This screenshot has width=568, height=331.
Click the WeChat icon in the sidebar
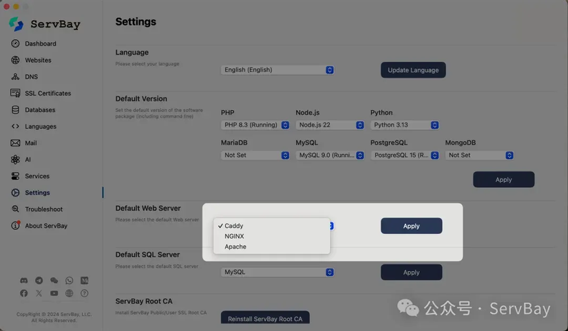pyautogui.click(x=54, y=280)
